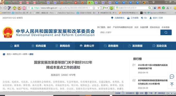The height and width of the screenshot is (96, 176).
Task: Click the national emblem logo
Action: [x=8, y=32]
